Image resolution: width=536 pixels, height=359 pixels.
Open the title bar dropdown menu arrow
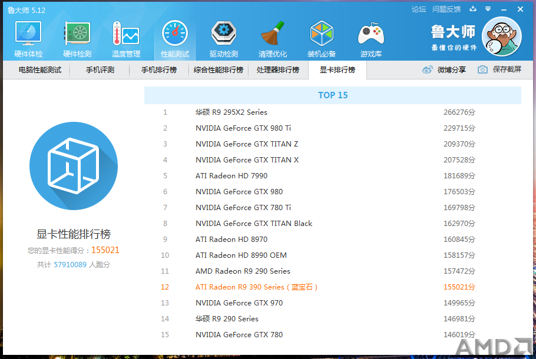[x=488, y=9]
